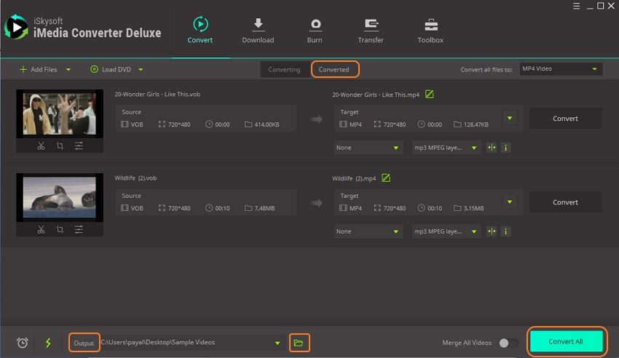619x358 pixels.
Task: Toggle the Merge All Videos switch
Action: click(508, 343)
